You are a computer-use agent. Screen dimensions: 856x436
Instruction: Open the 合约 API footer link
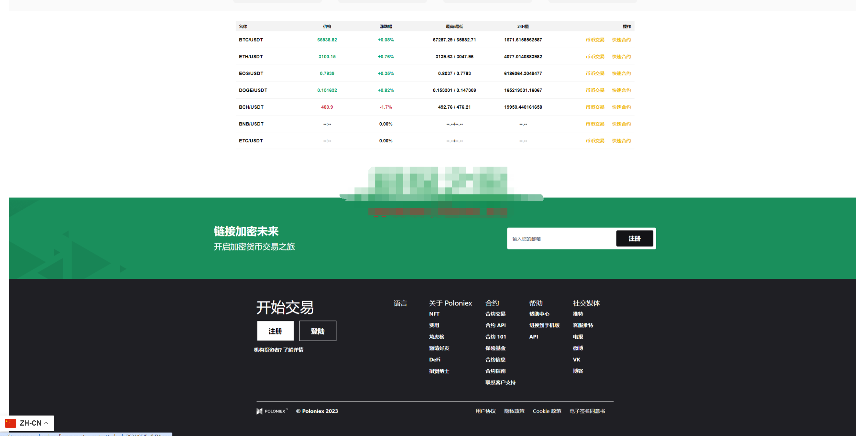(x=495, y=325)
